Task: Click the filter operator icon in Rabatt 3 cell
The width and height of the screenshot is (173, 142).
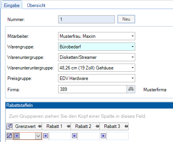Action: point(103,136)
